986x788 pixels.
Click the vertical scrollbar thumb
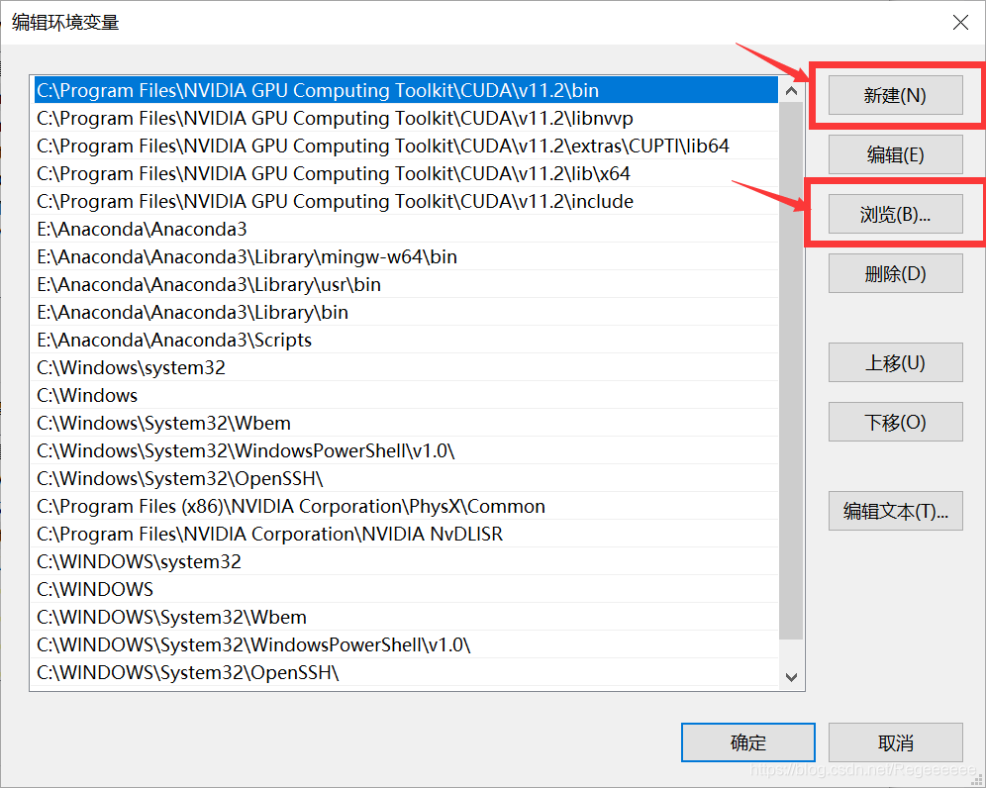pyautogui.click(x=792, y=371)
